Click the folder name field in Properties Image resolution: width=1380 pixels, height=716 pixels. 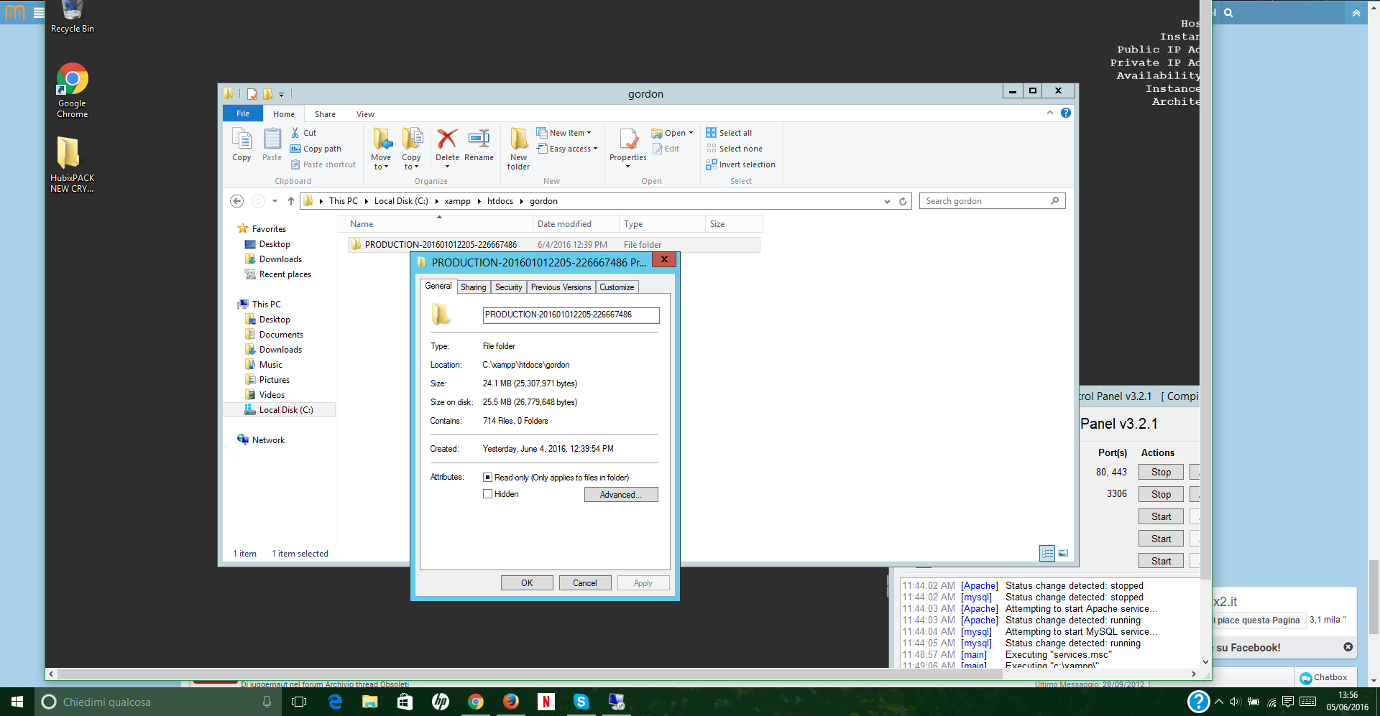pyautogui.click(x=571, y=315)
